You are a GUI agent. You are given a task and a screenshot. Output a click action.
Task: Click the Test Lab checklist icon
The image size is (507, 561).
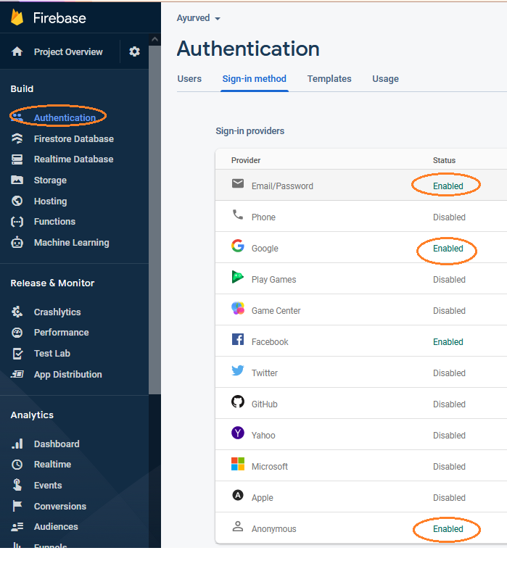[17, 354]
